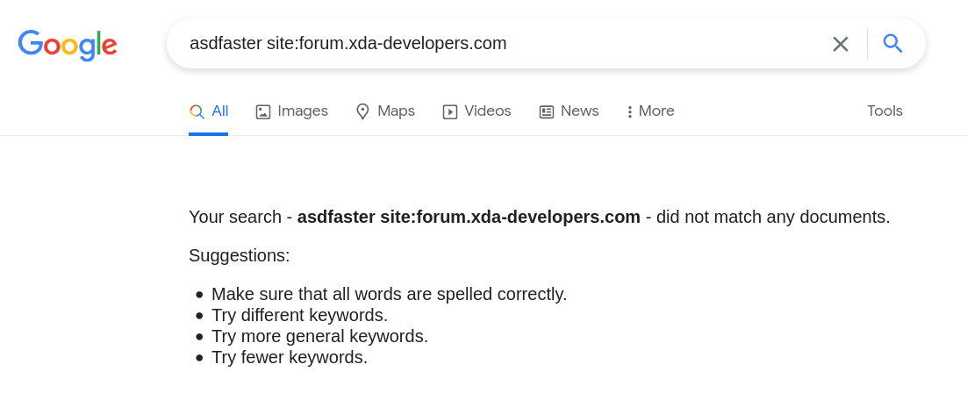967x393 pixels.
Task: Switch to the Videos tab
Action: point(476,111)
